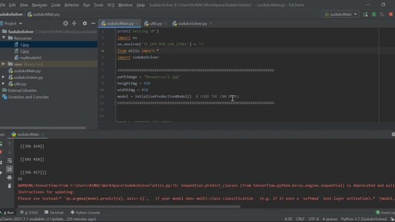Clear all Run console output with trash icon

point(10,186)
